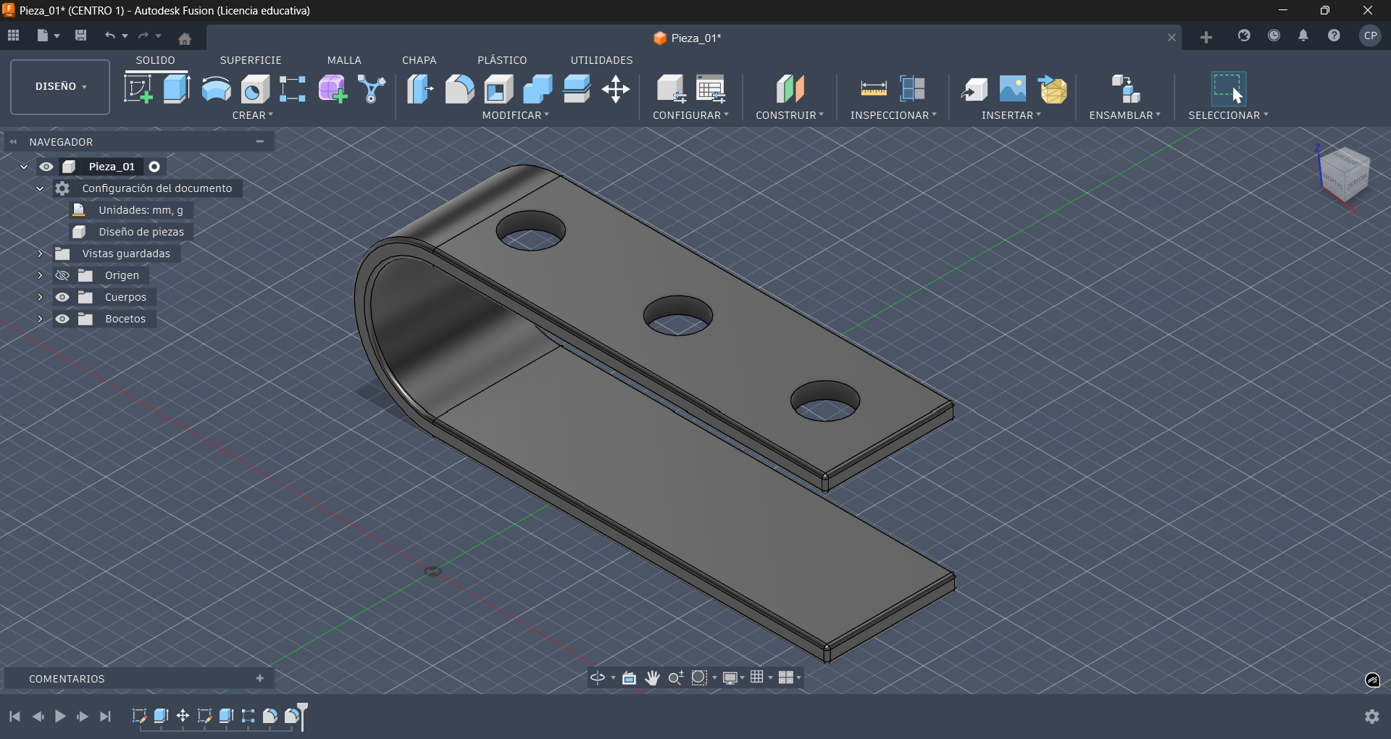The image size is (1391, 739).
Task: Open the Extrusión tool
Action: (177, 88)
